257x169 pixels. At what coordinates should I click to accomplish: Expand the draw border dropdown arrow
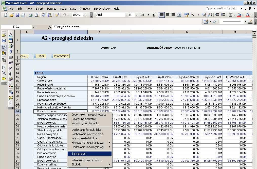pyautogui.click(x=210, y=22)
